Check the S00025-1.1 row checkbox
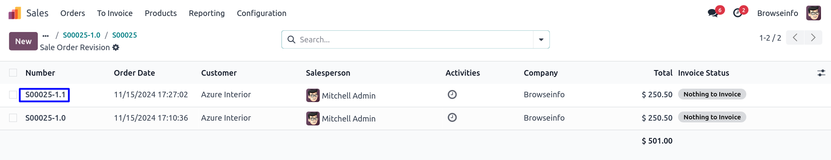831x160 pixels. tap(13, 95)
